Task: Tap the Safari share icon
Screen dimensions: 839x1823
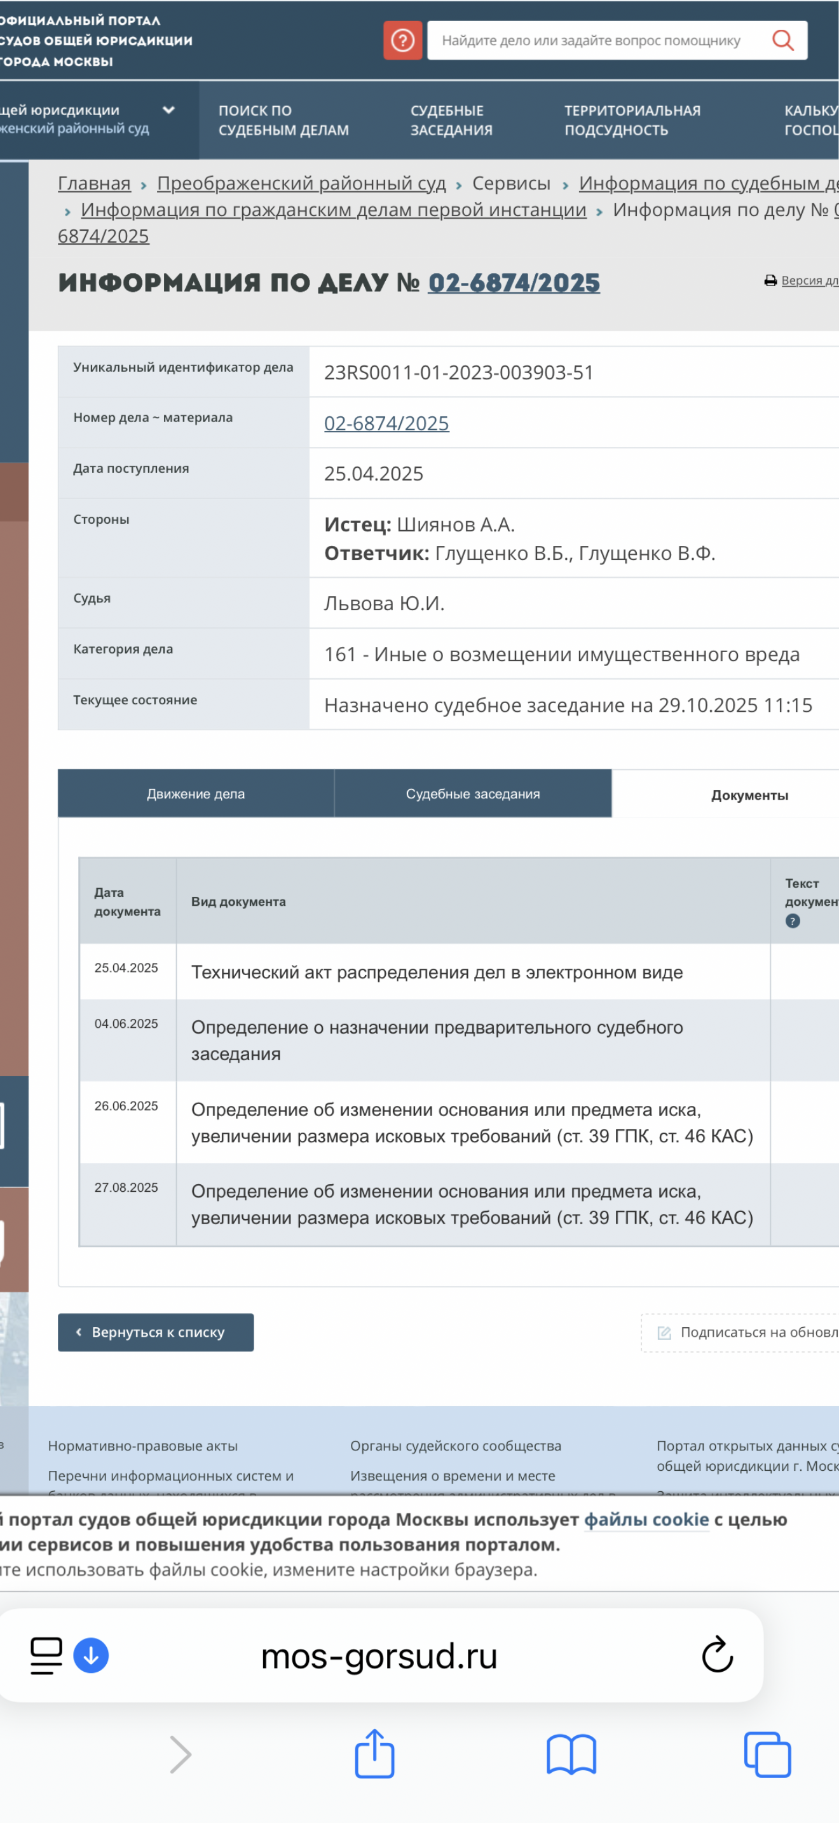Action: 374,1754
